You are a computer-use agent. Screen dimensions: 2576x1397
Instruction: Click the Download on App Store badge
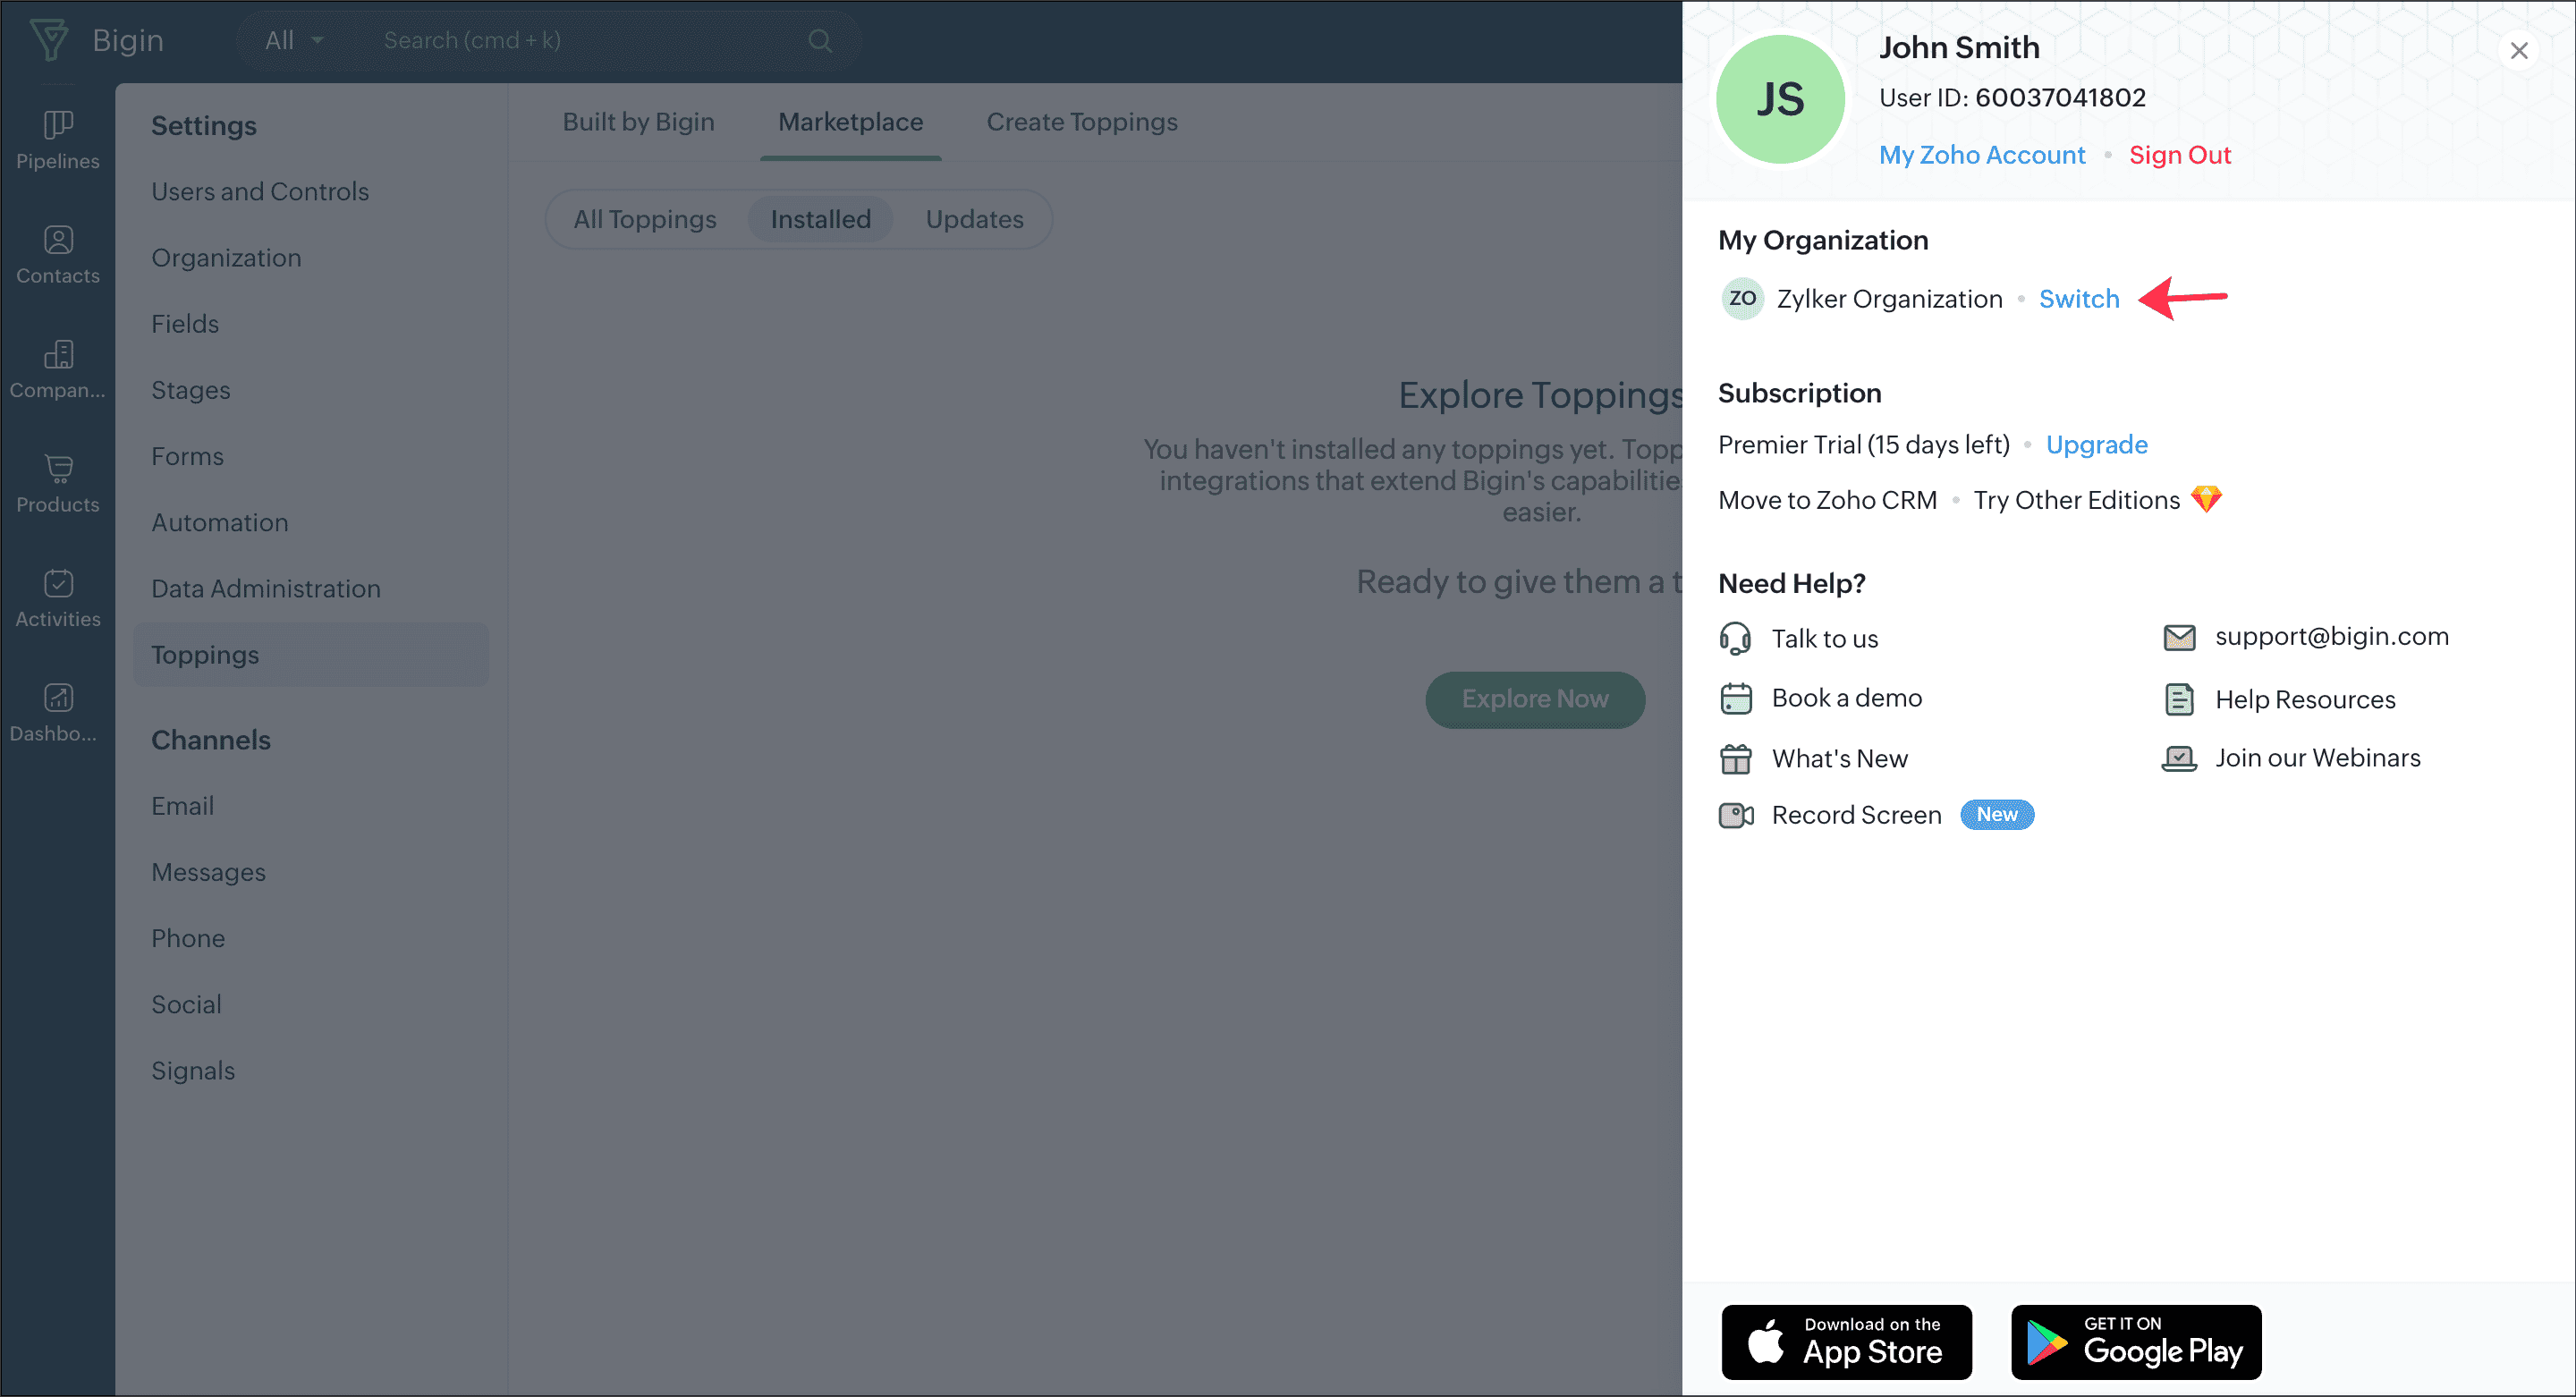point(1845,1341)
